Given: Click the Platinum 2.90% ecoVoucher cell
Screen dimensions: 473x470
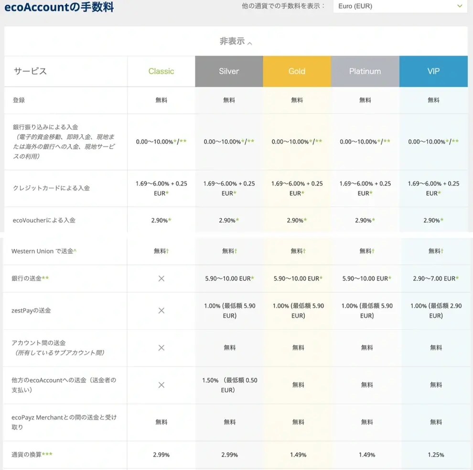Looking at the screenshot, I should (365, 220).
